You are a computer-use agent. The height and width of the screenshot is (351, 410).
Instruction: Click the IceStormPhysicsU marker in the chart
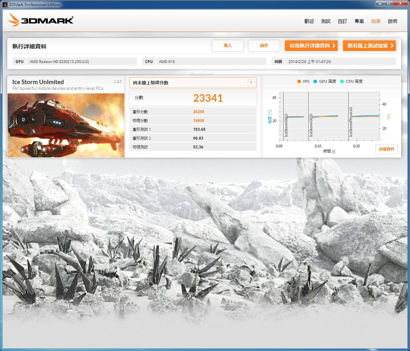point(351,122)
